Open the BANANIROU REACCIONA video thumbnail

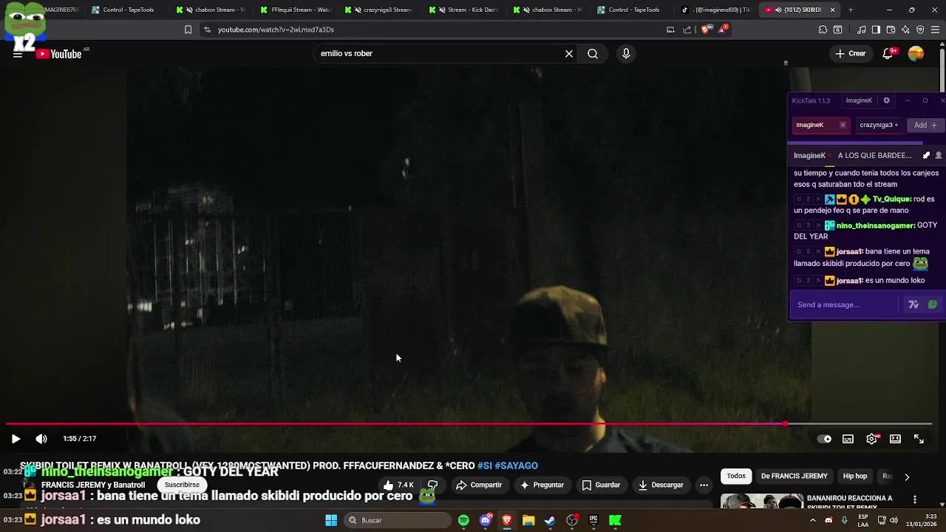pyautogui.click(x=762, y=502)
